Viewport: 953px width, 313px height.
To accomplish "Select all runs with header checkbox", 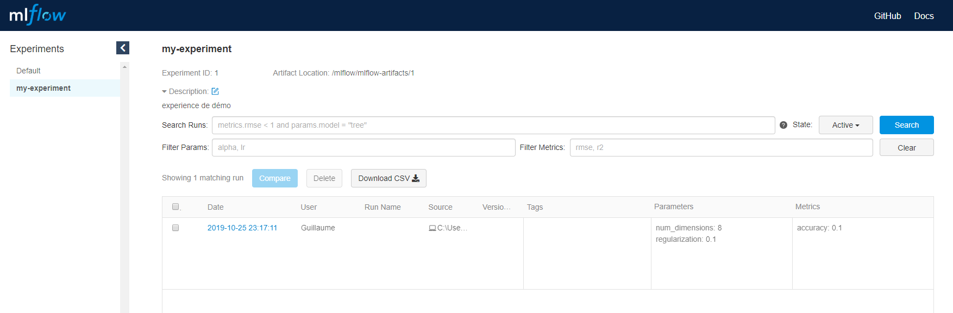I will [x=175, y=206].
